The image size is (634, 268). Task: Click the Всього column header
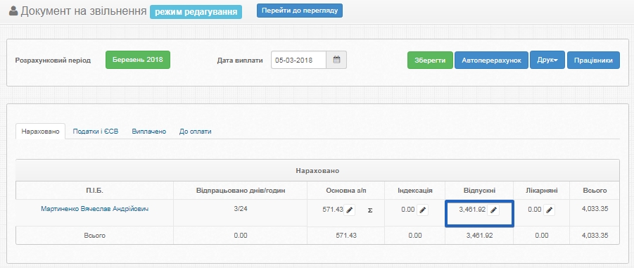(x=595, y=191)
